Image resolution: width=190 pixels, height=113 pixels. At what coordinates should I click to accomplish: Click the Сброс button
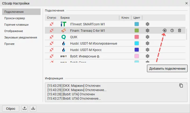point(11,108)
